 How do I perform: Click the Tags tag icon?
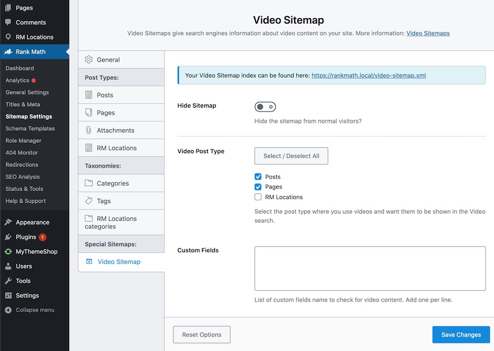(x=89, y=201)
